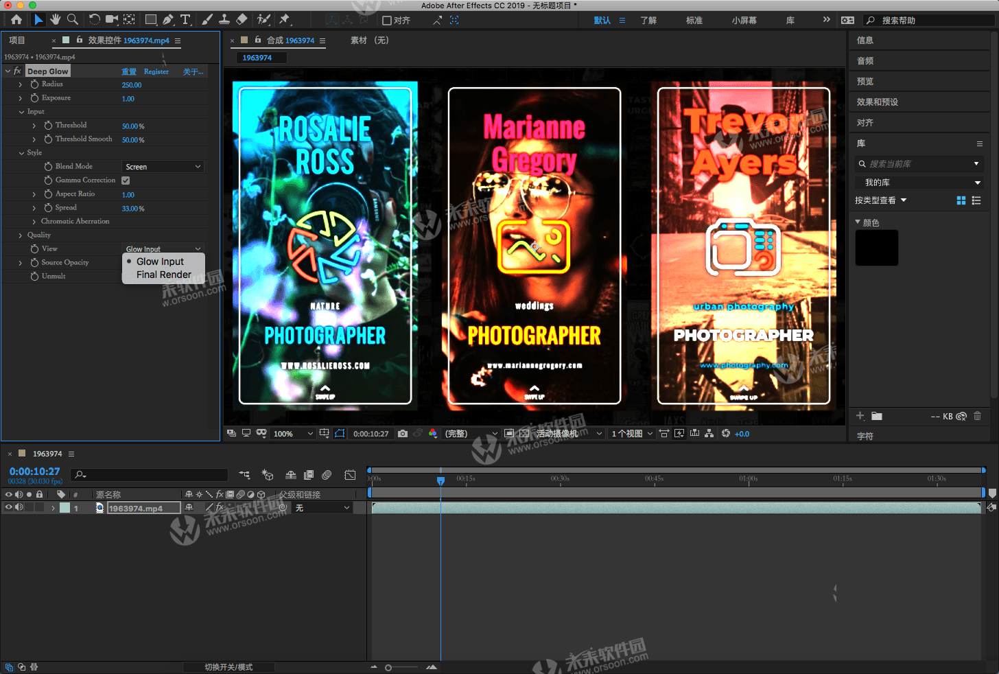Click Draft 3D icon in timeline
This screenshot has height=674, width=999.
tap(268, 475)
